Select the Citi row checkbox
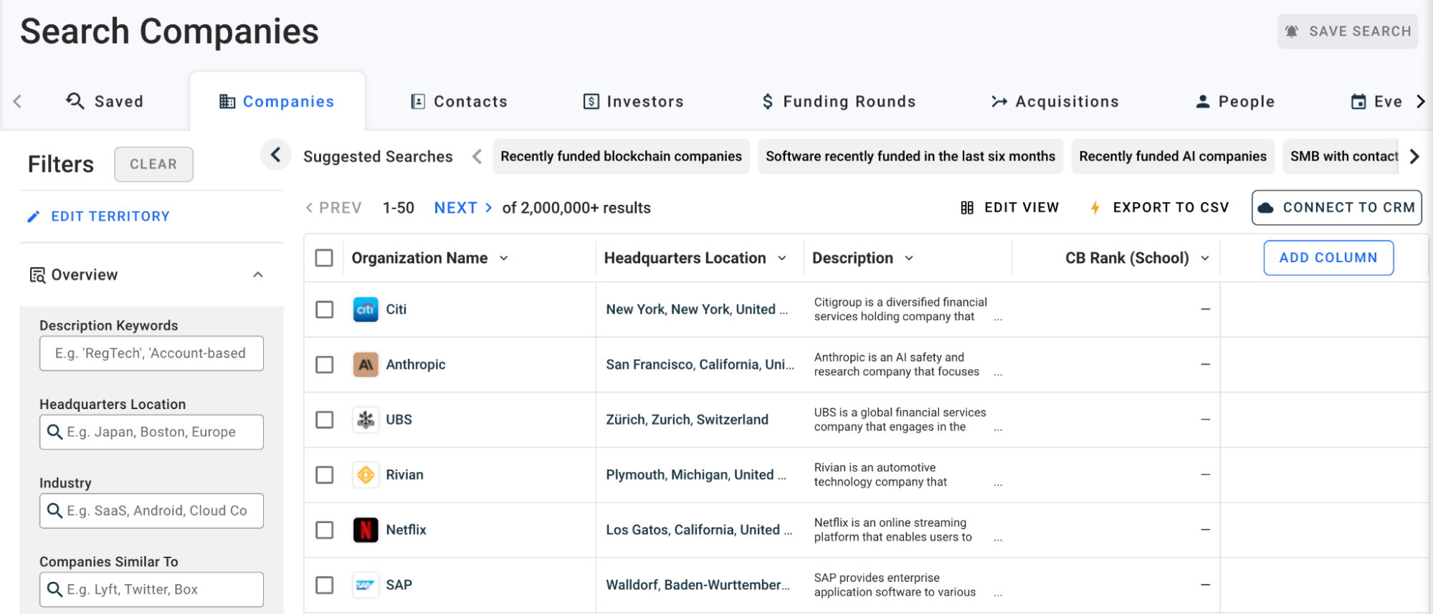The width and height of the screenshot is (1433, 614). pos(325,310)
